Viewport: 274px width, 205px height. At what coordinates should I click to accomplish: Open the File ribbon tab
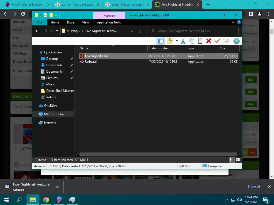tap(40, 22)
